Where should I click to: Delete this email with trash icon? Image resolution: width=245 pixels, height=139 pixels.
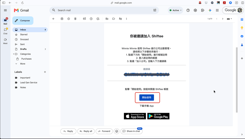point(75,19)
